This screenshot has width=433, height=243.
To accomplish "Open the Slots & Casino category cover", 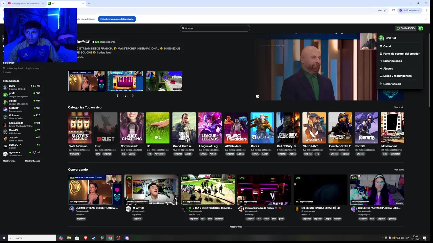I will 80,128.
